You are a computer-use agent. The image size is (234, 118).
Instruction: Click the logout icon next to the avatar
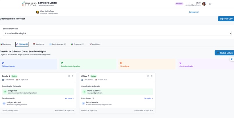point(210,4)
